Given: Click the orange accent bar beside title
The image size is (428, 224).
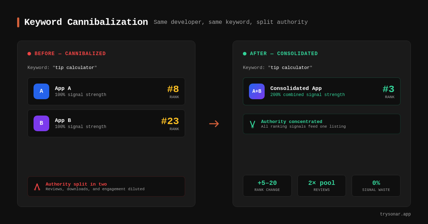Looking at the screenshot, I should point(18,22).
